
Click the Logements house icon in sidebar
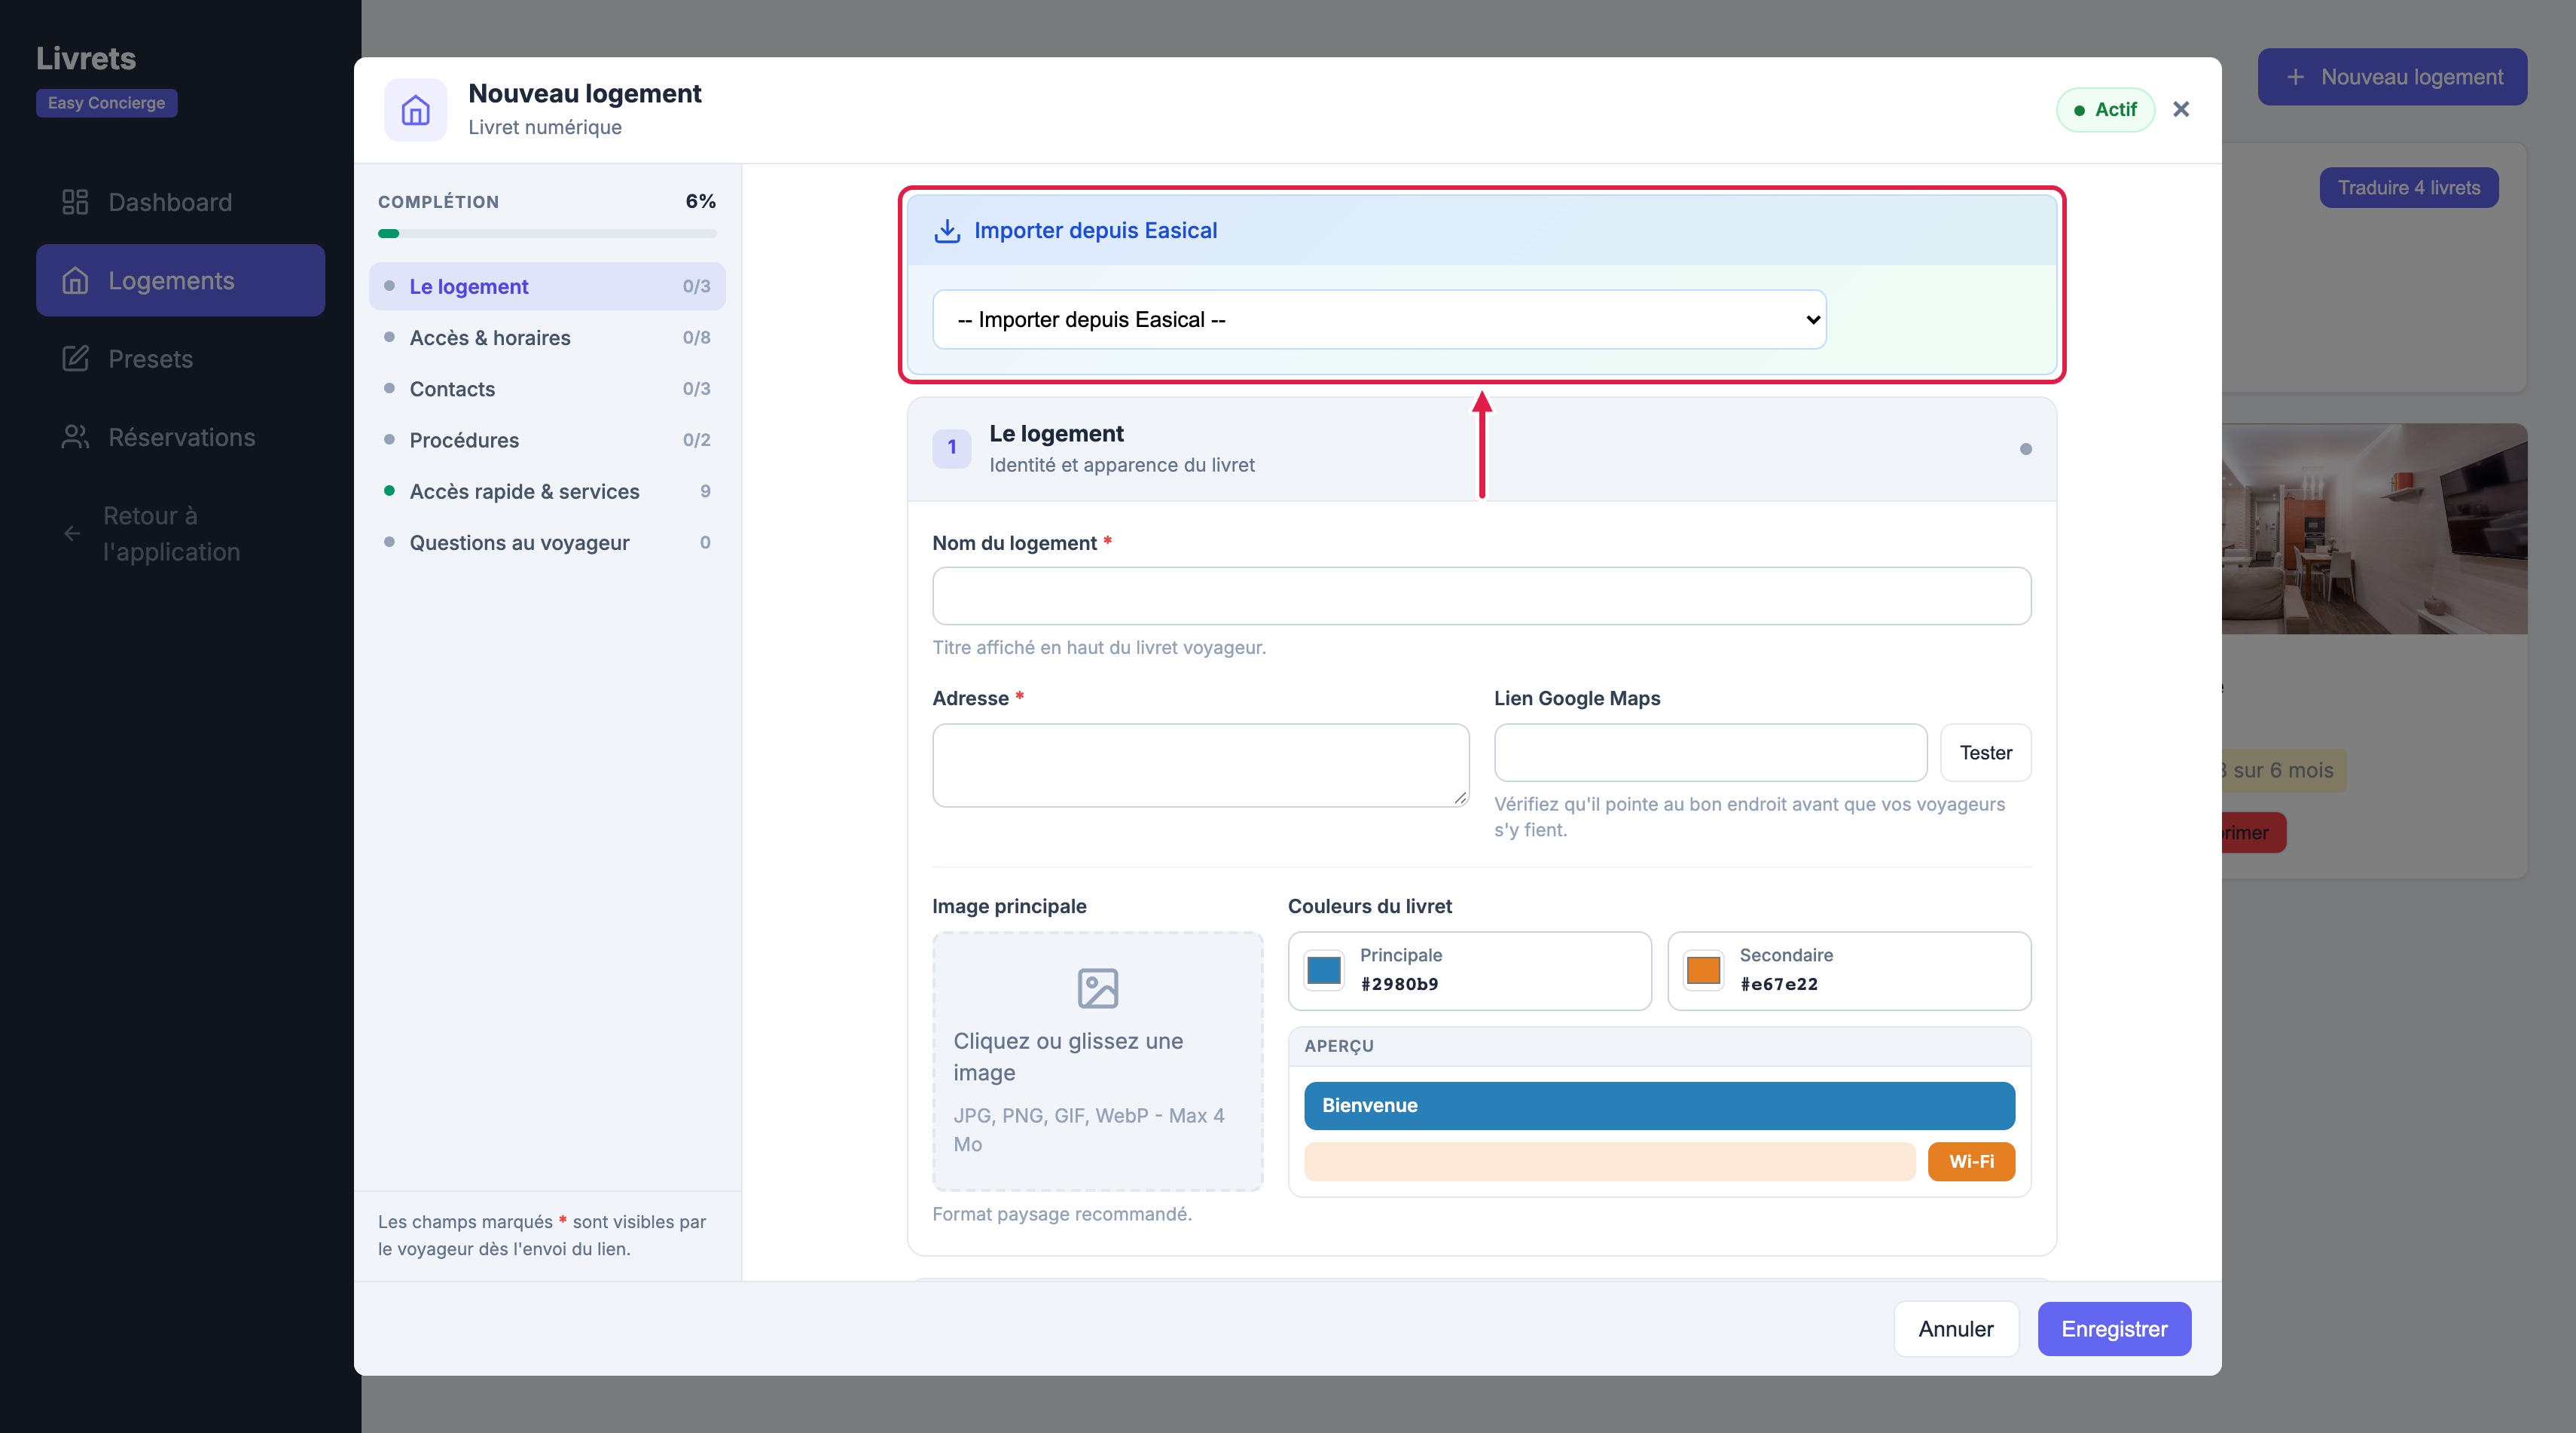[x=75, y=281]
